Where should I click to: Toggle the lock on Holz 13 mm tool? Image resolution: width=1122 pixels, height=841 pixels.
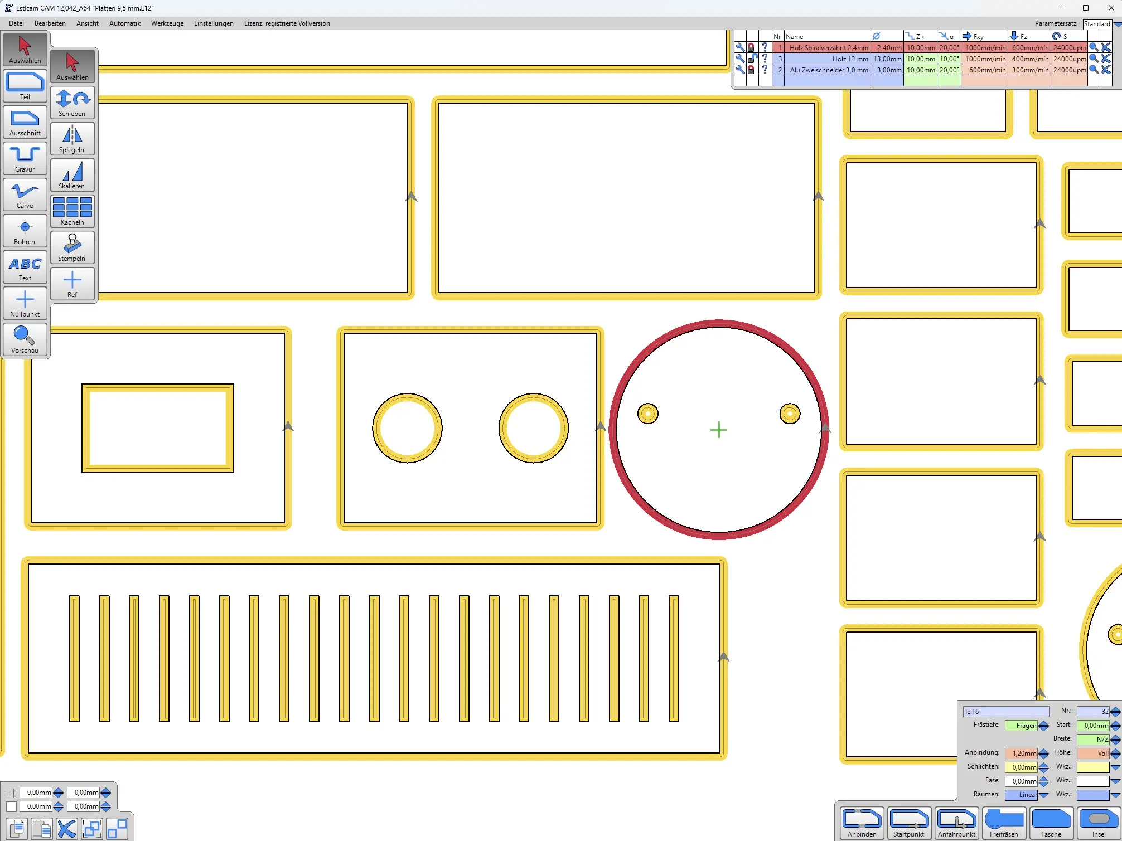click(x=751, y=59)
